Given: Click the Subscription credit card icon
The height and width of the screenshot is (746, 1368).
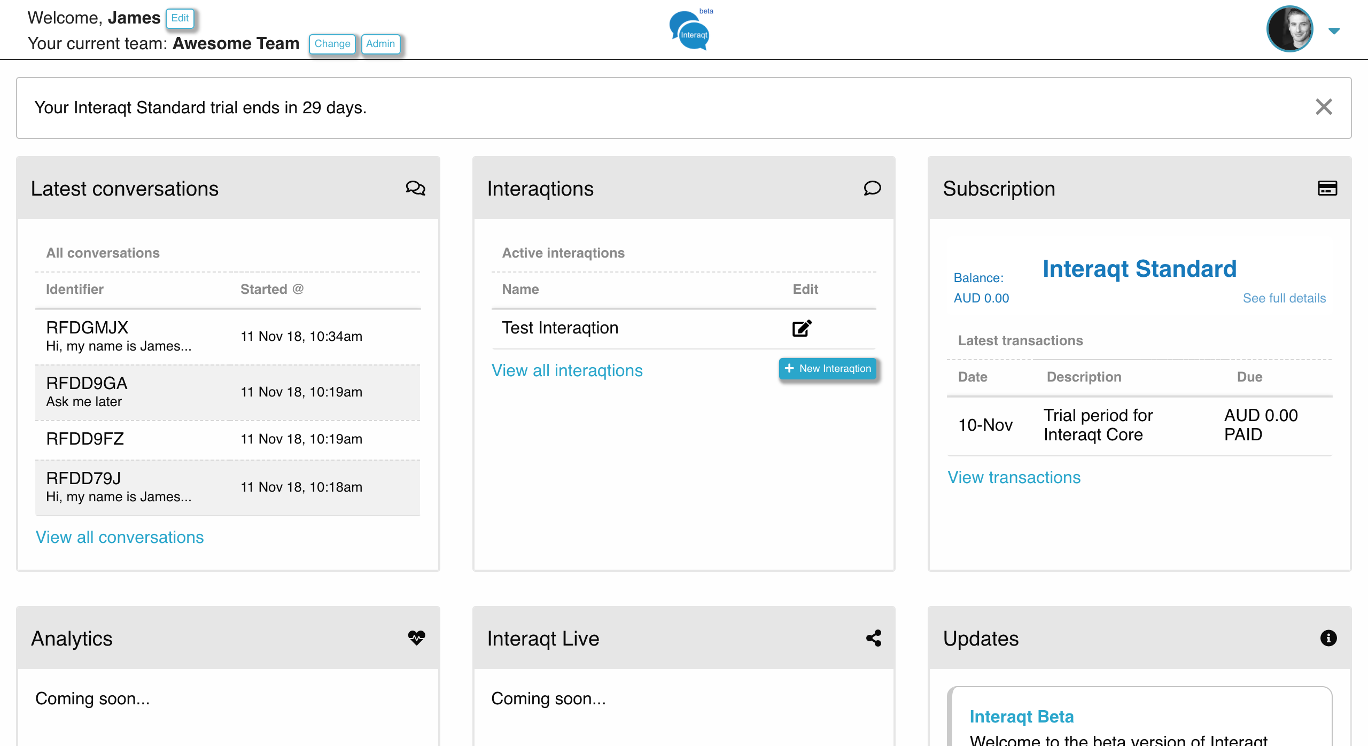Looking at the screenshot, I should 1327,188.
